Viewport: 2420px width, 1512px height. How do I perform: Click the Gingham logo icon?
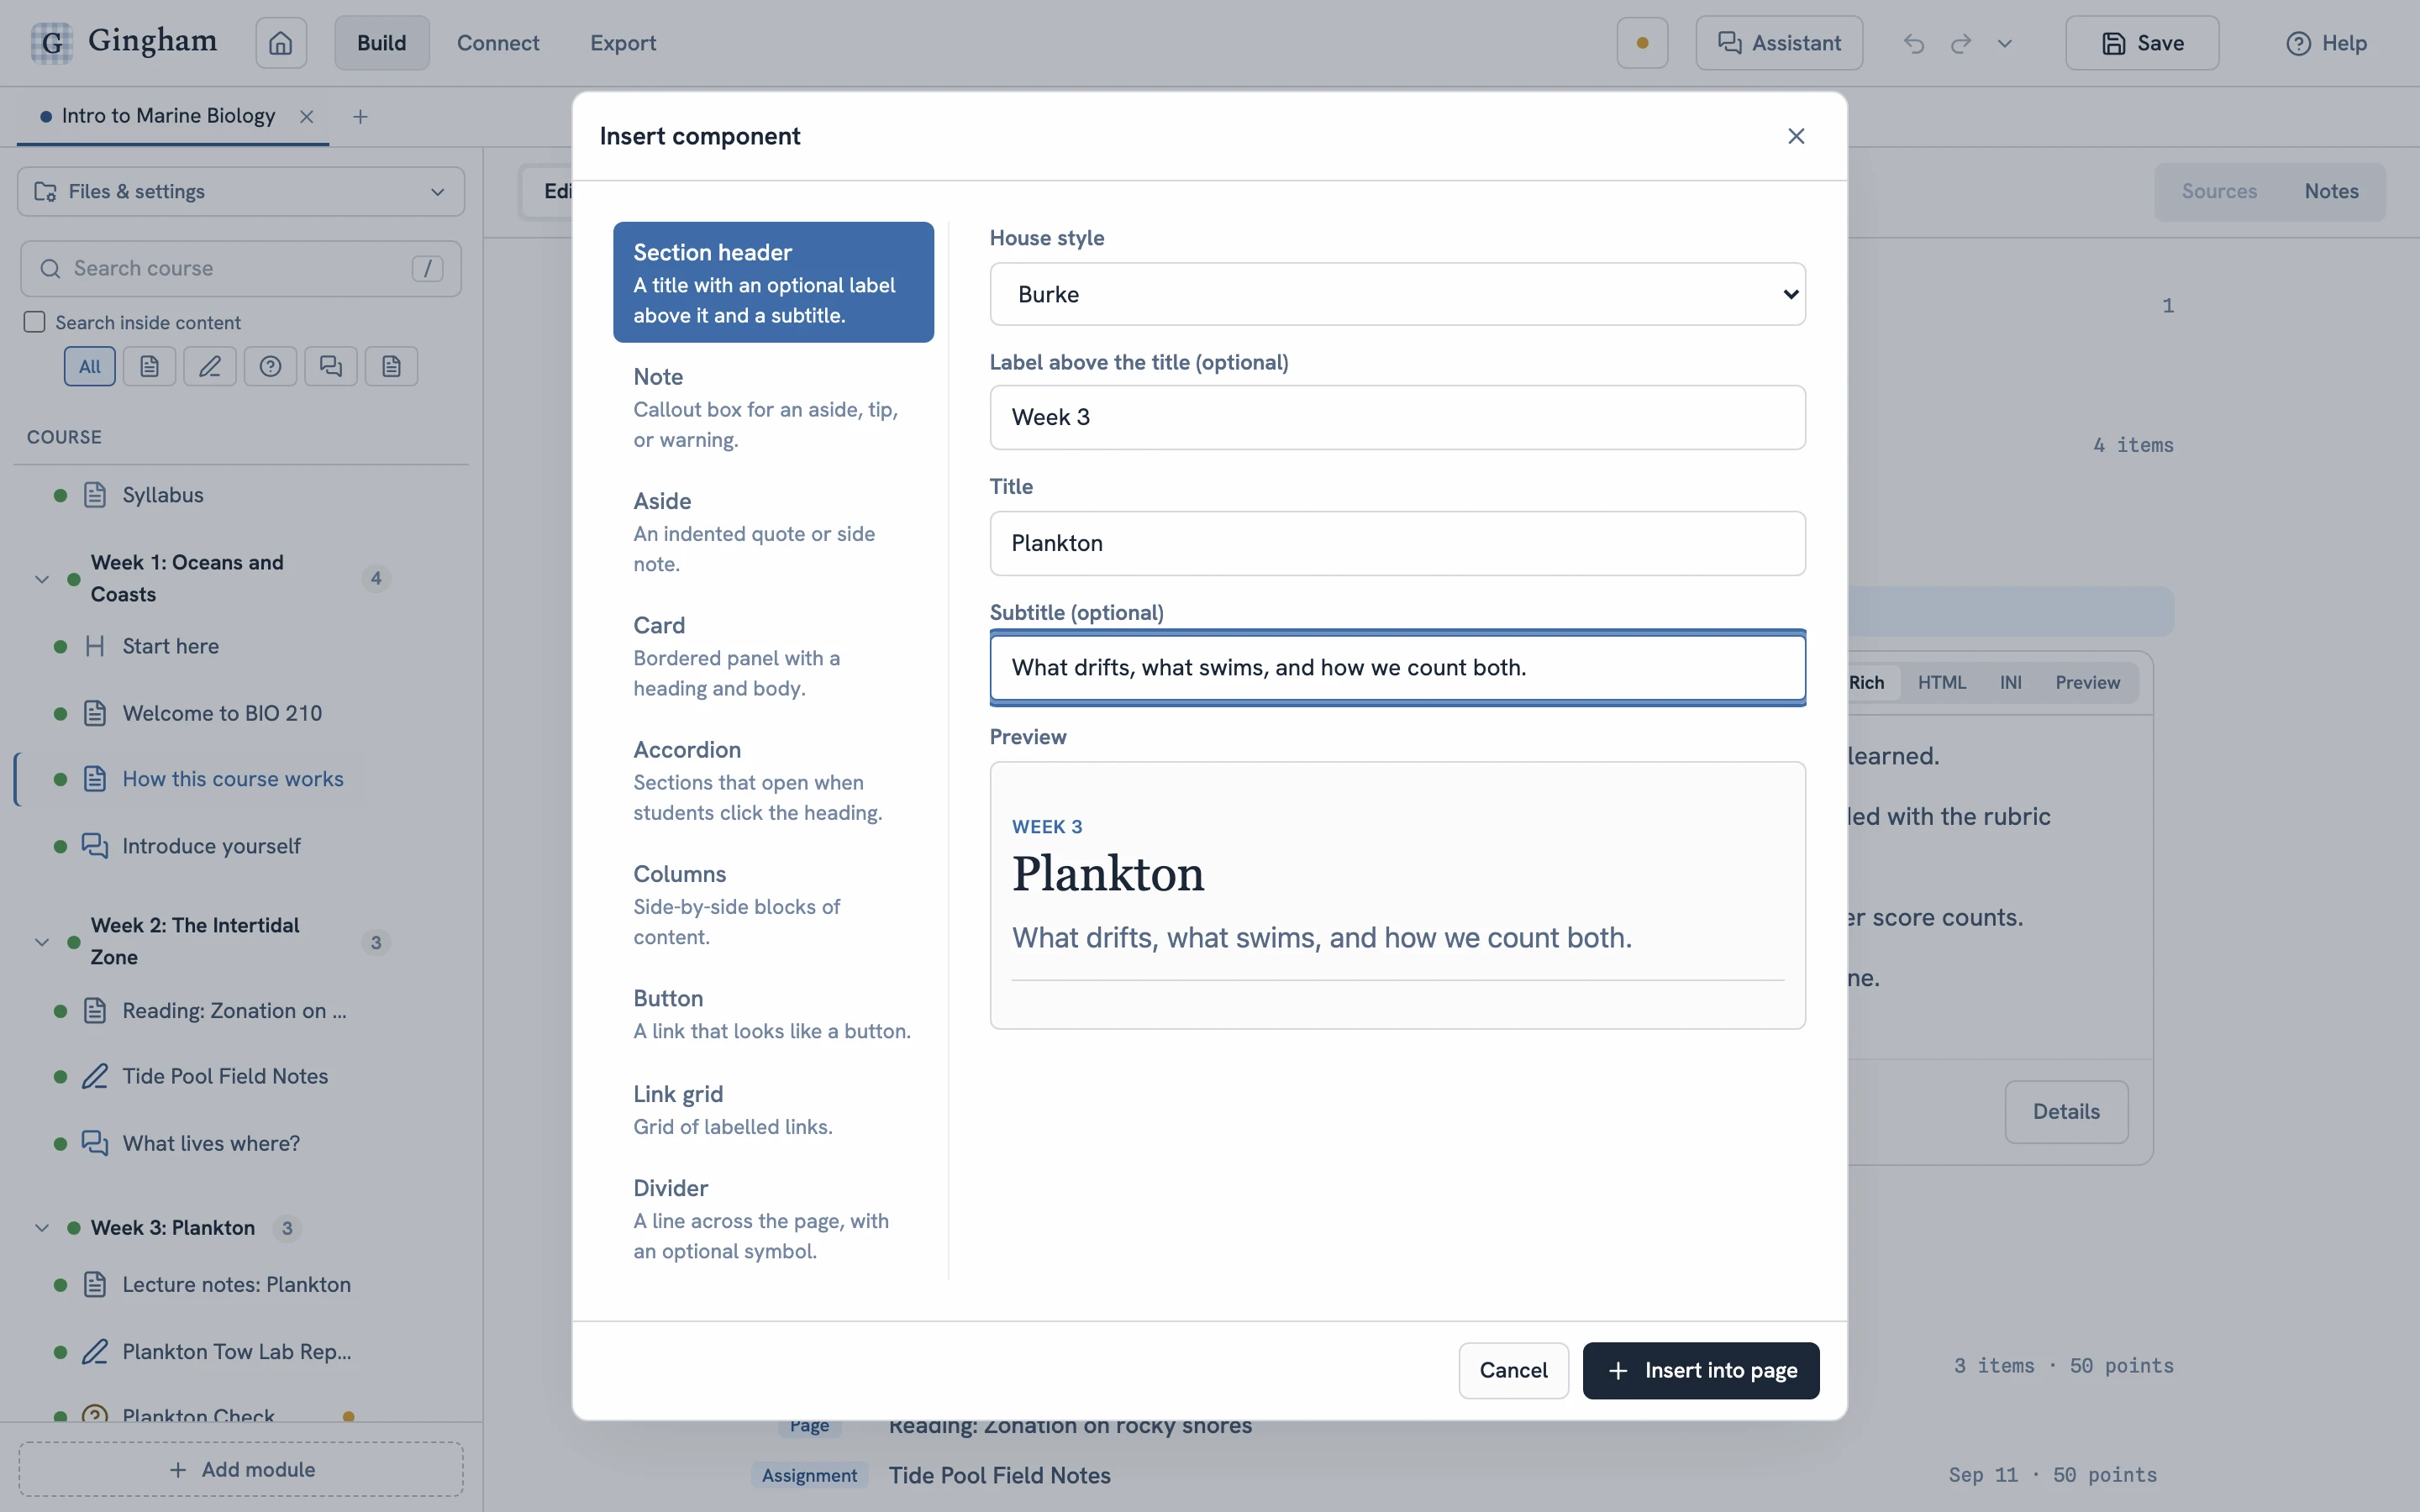click(x=51, y=43)
